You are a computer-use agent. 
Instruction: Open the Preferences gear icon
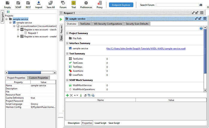(x=86, y=3)
